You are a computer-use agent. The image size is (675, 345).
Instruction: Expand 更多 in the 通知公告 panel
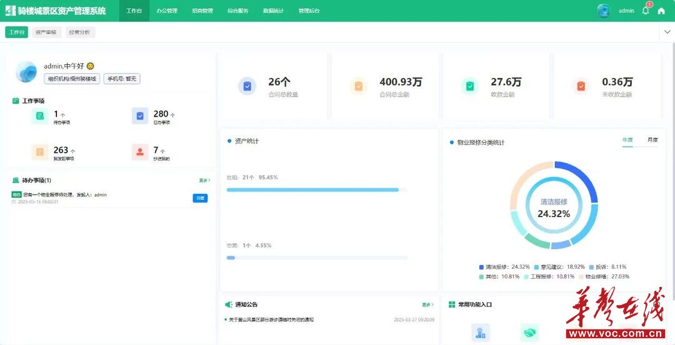point(427,305)
